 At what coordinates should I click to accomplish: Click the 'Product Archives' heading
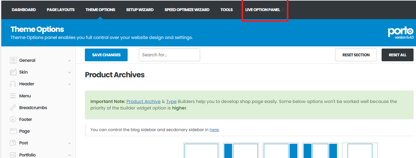point(115,75)
